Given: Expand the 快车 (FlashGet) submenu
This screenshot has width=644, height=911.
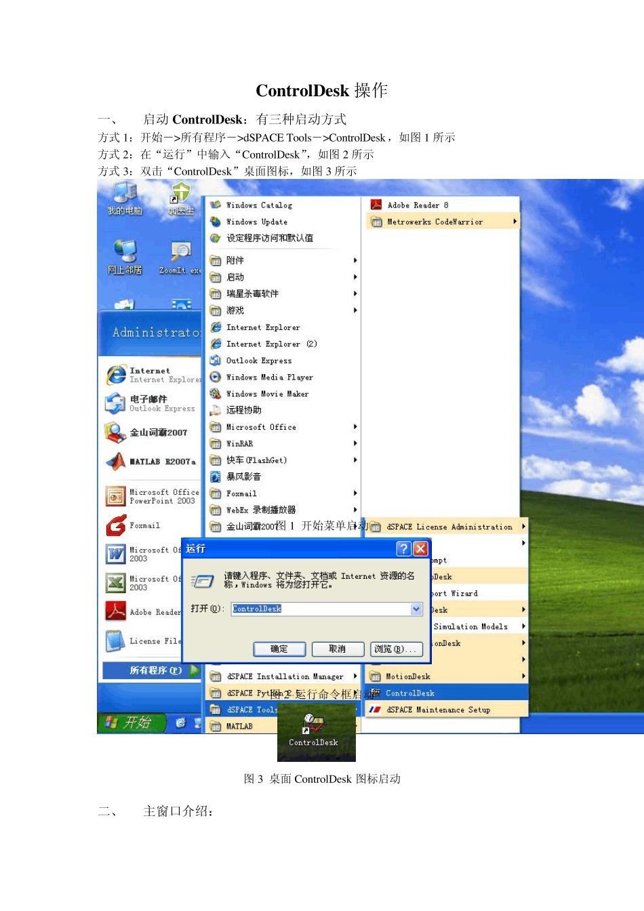Looking at the screenshot, I should tap(283, 460).
